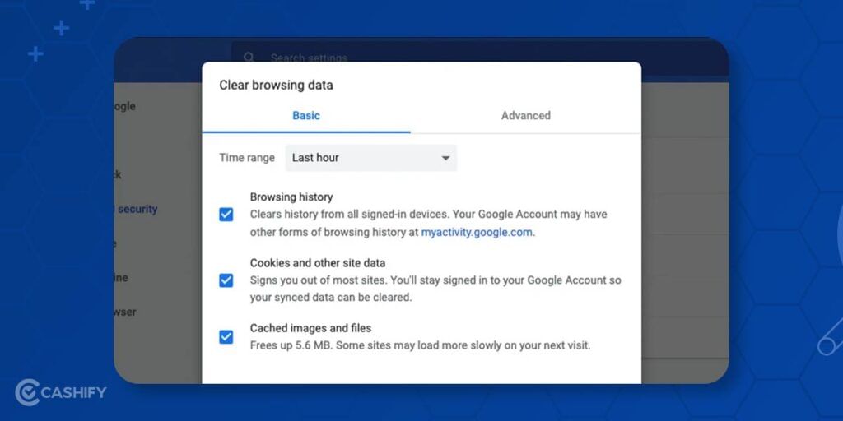Viewport: 843px width, 421px height.
Task: Switch to the Advanced tab
Action: point(525,115)
